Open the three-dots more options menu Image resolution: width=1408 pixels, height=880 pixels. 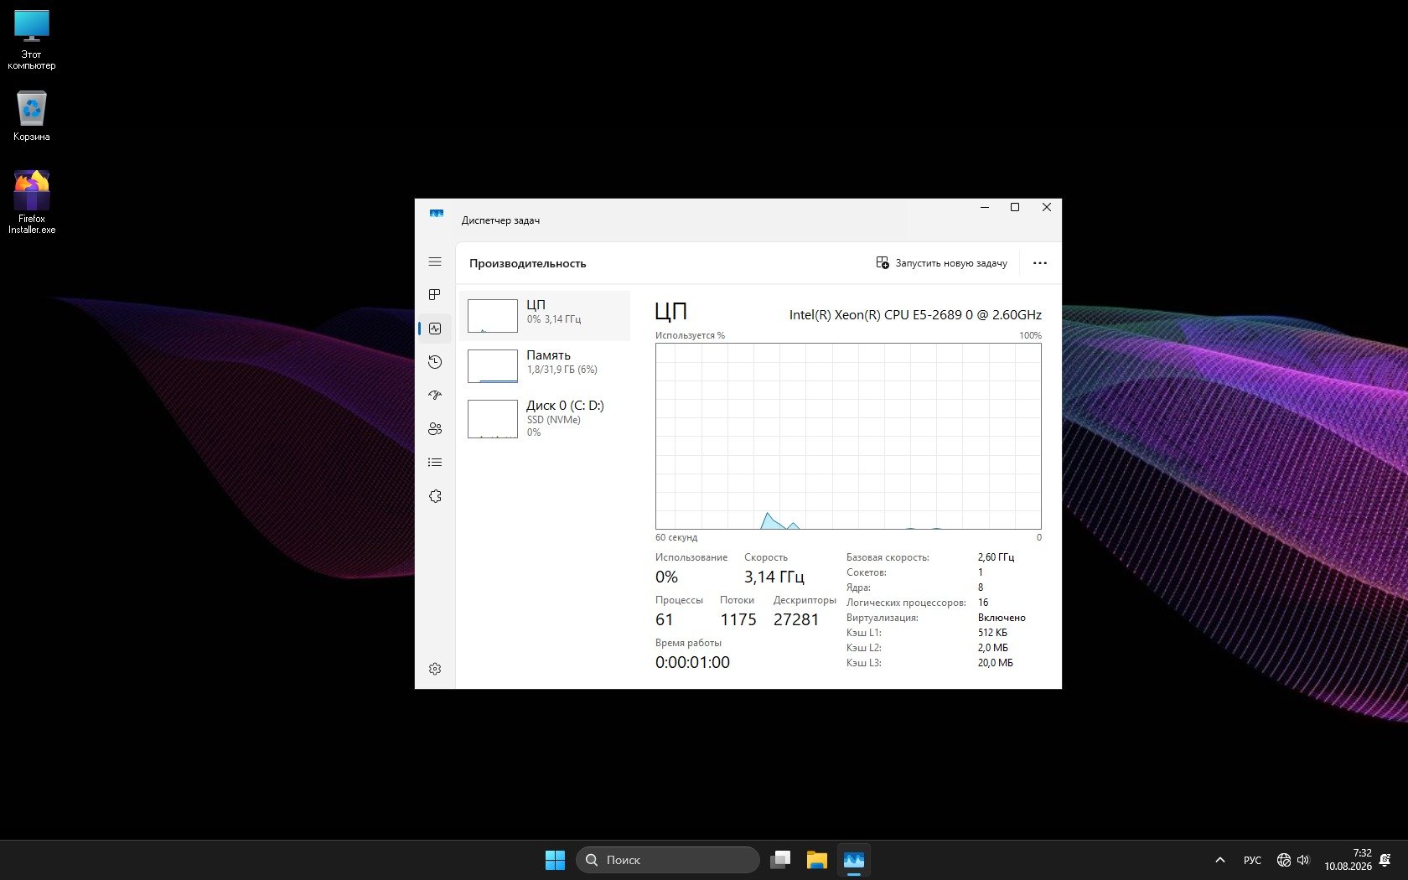tap(1040, 263)
